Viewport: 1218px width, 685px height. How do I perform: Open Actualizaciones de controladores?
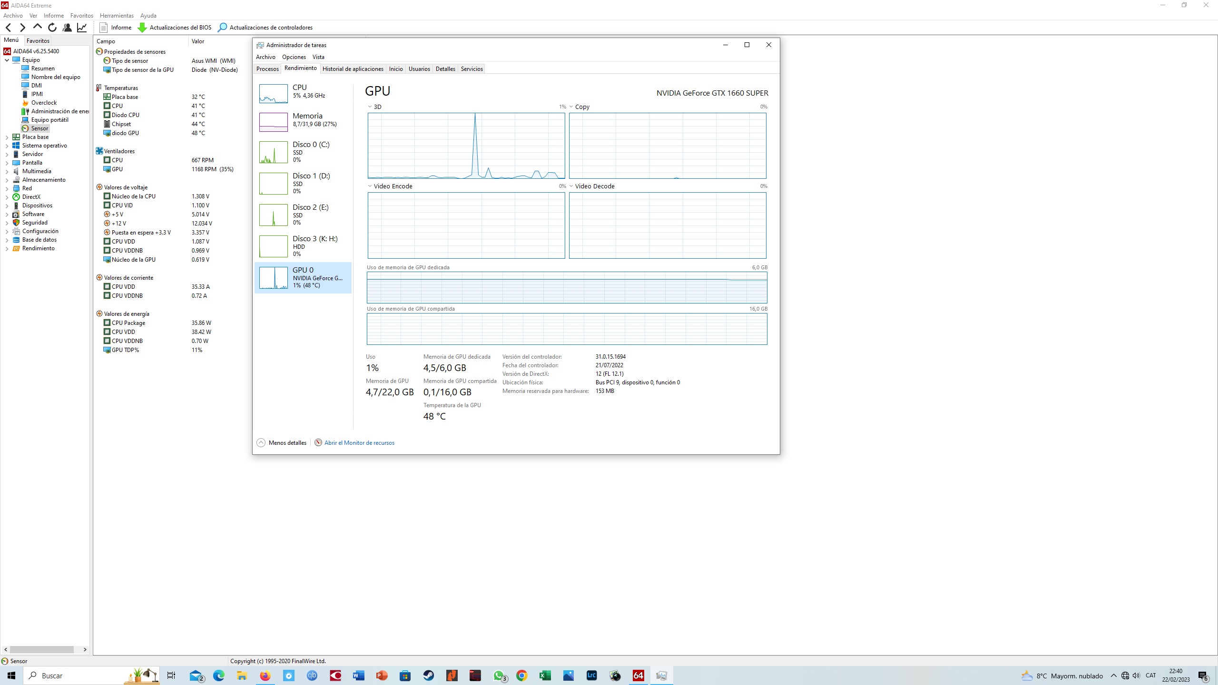pos(265,28)
